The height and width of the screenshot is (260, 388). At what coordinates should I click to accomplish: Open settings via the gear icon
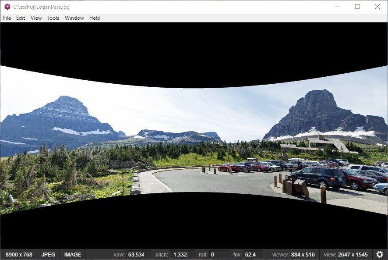click(x=380, y=254)
